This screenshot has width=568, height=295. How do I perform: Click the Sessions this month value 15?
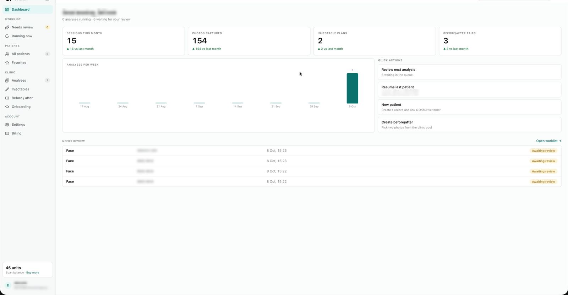(x=72, y=41)
